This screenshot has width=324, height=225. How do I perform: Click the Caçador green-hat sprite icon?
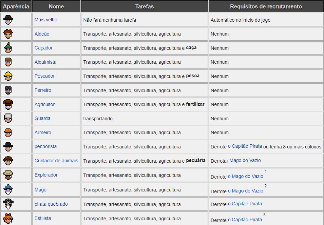click(x=8, y=48)
